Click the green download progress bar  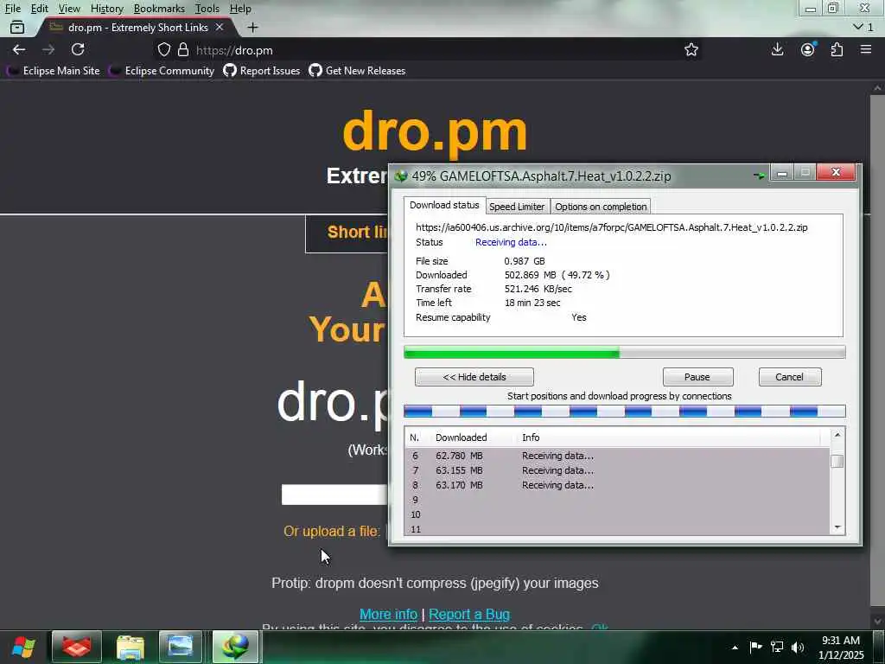[x=624, y=353]
